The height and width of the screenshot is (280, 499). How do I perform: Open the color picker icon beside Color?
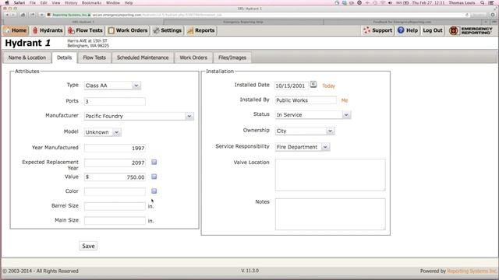(154, 191)
